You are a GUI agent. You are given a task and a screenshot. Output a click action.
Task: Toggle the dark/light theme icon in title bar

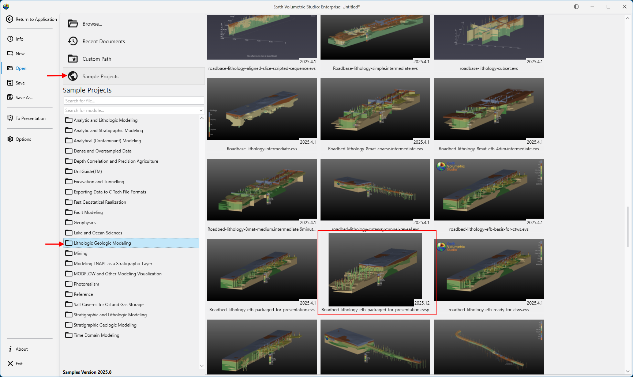(x=576, y=7)
